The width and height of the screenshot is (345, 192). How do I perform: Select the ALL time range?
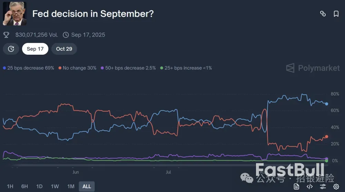pos(87,186)
